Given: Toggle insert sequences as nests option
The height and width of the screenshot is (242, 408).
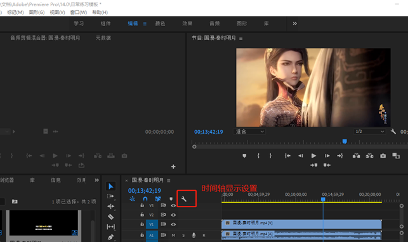Looking at the screenshot, I should (132, 199).
